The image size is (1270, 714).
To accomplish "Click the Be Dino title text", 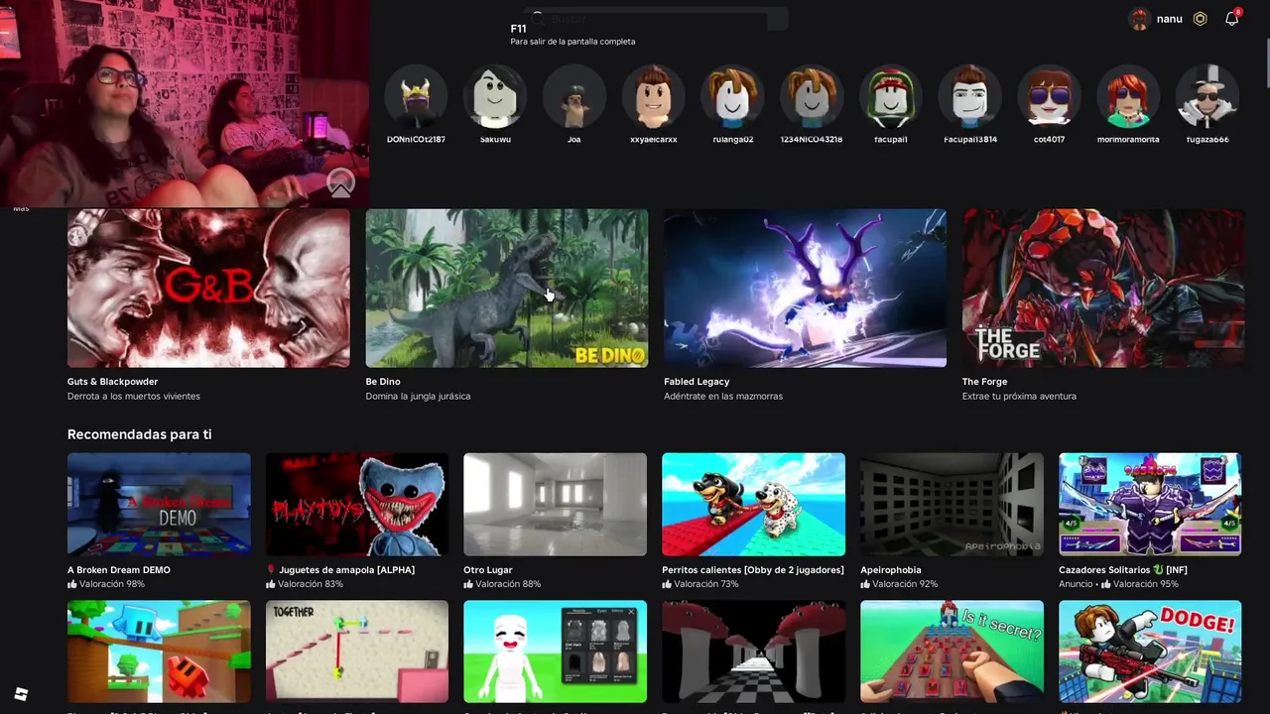I will tap(383, 382).
